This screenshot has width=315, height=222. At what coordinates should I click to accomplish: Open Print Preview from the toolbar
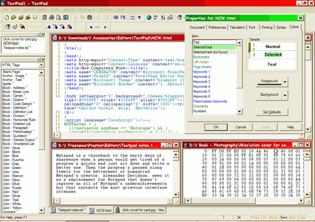tap(58, 18)
